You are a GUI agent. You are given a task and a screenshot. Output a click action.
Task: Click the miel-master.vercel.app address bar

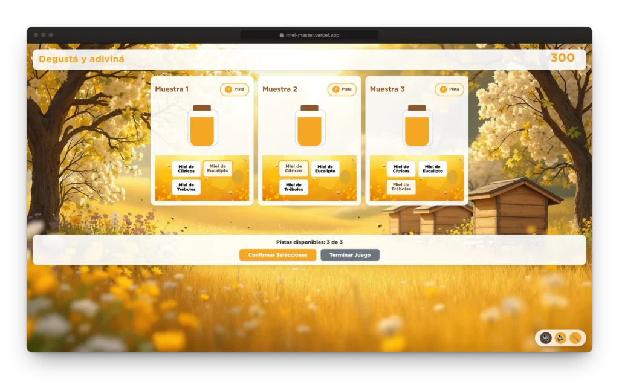(x=309, y=35)
